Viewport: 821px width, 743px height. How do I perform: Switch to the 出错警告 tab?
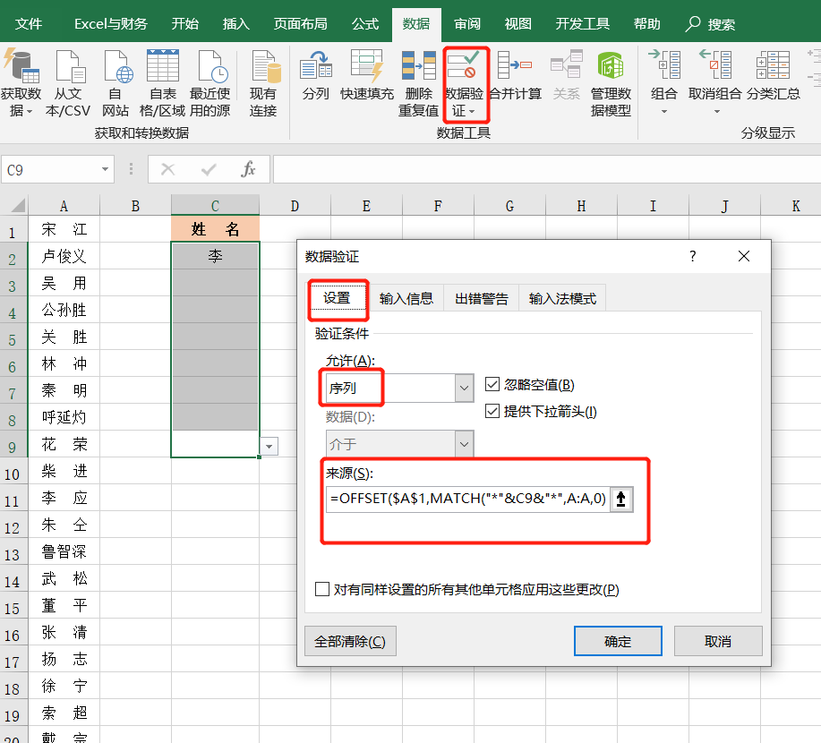(x=481, y=298)
